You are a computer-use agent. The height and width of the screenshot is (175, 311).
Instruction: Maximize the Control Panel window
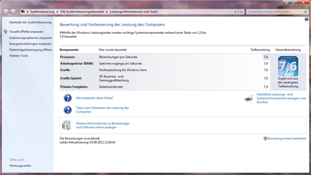294,2
